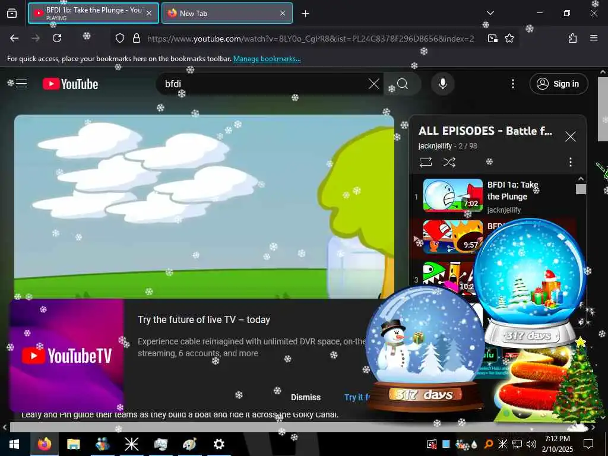Click the gifts snow globe countdown widget
The width and height of the screenshot is (608, 456).
pyautogui.click(x=530, y=283)
